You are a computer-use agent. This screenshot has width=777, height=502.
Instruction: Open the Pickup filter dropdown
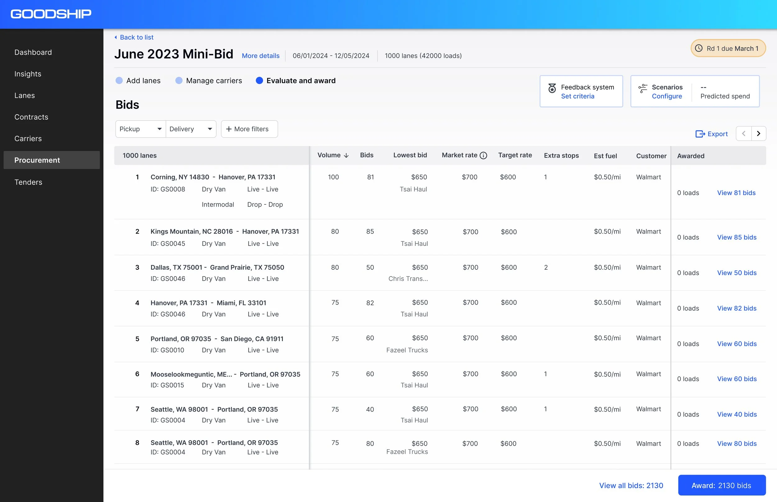[140, 129]
